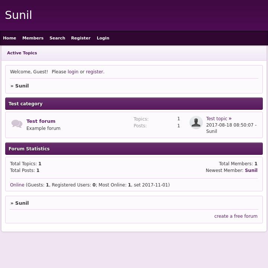Click the last poster avatar icon
Screen dimensions: 268x268
[x=196, y=122]
